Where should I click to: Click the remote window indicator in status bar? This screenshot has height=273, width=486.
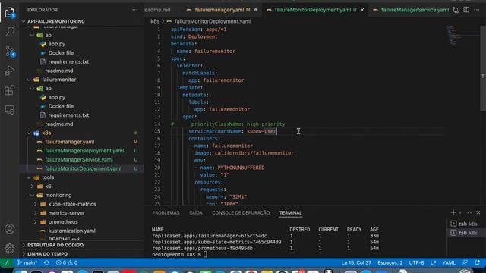coord(7,263)
